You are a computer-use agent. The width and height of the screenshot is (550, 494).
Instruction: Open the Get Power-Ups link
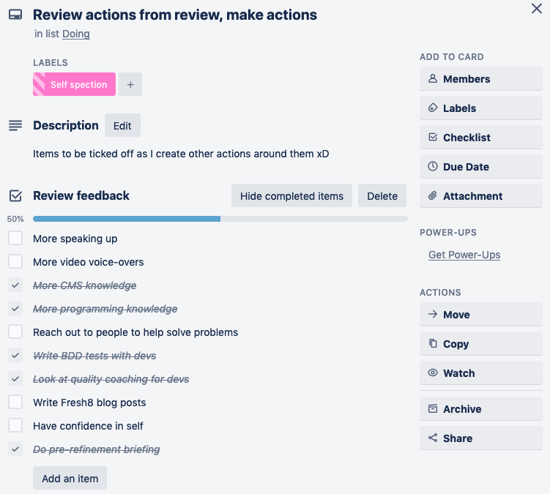coord(464,255)
